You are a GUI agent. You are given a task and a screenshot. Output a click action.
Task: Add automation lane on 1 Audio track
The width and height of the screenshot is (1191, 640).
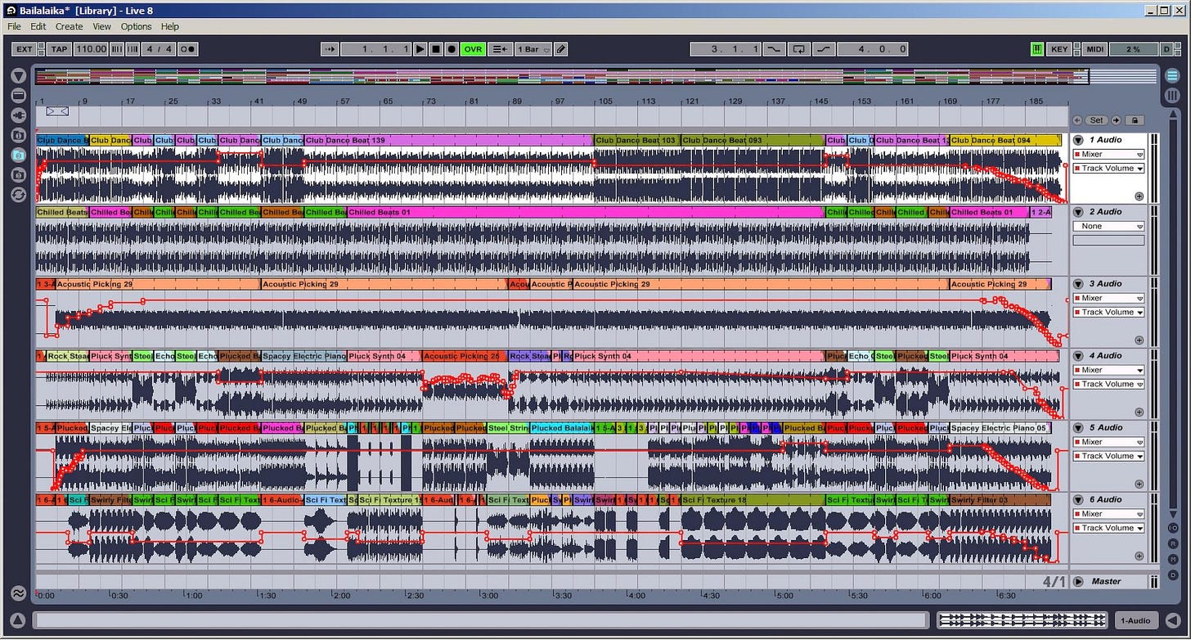[x=1139, y=196]
